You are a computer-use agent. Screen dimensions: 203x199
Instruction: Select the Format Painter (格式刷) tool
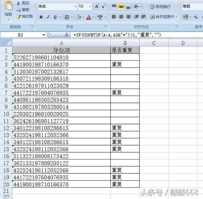pos(18,16)
